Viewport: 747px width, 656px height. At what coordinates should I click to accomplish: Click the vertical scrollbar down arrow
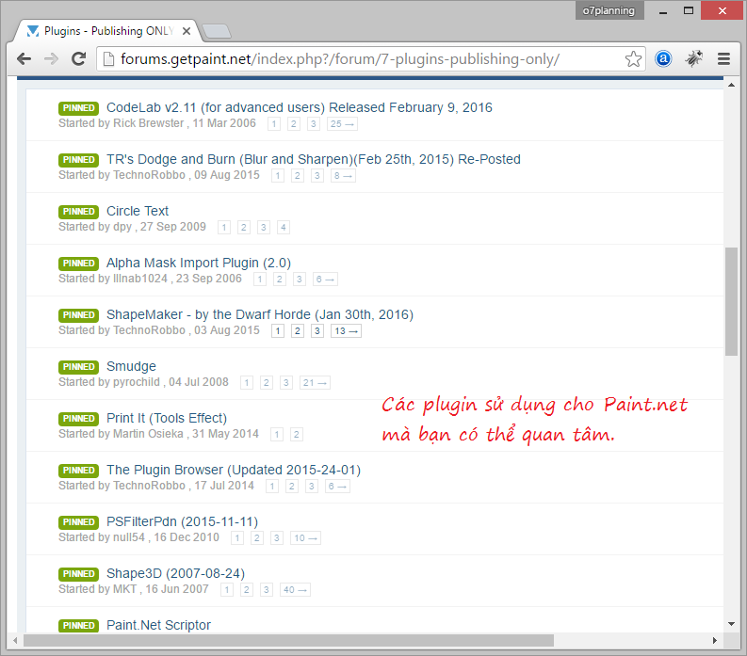tap(731, 624)
